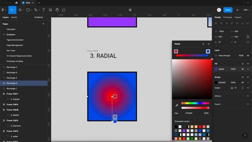Select the Rectangle 3 layer
This screenshot has height=142, width=252.
coord(24,83)
